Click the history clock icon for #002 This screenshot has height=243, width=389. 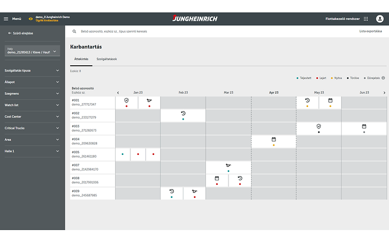point(183,113)
